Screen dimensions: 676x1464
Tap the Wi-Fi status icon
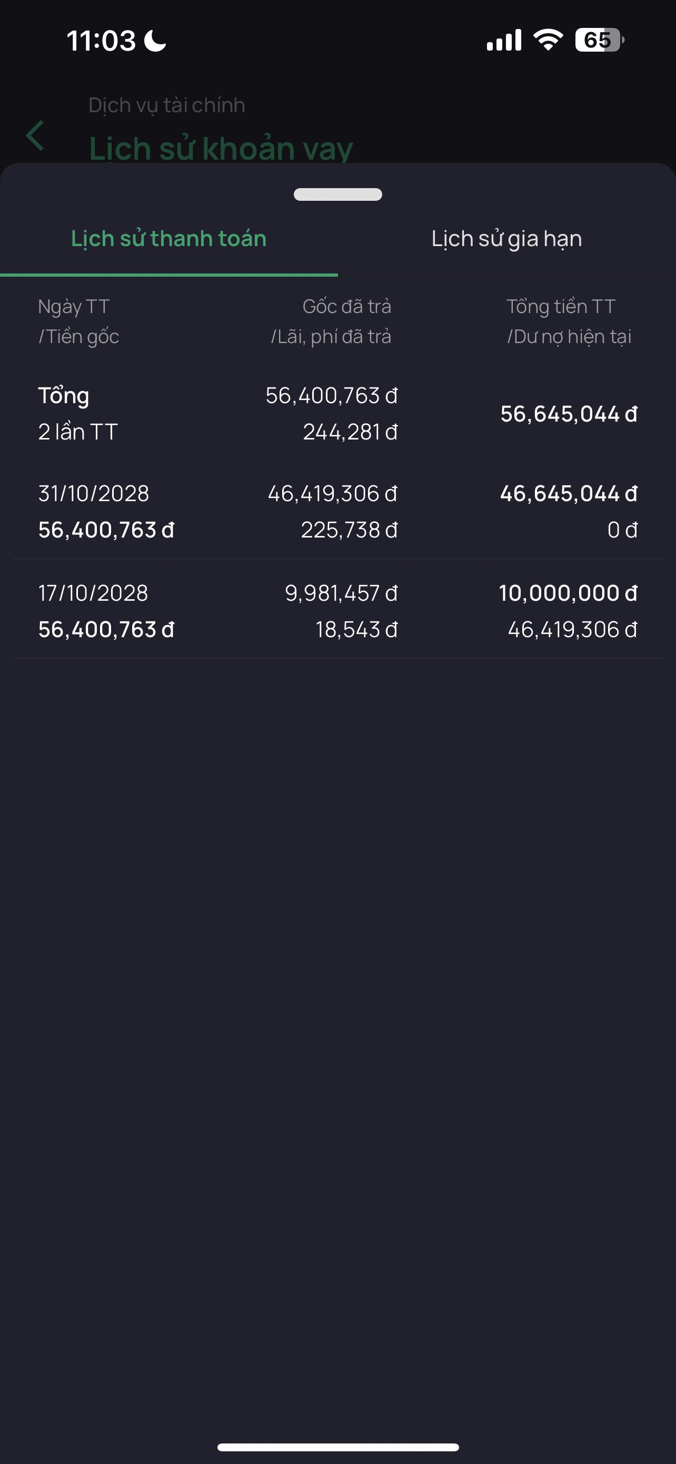click(548, 41)
